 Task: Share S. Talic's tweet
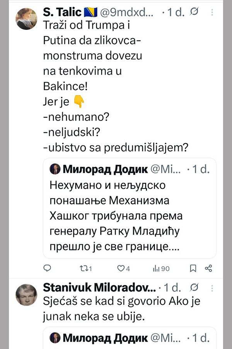208,268
